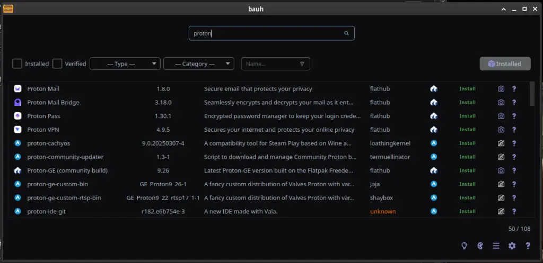This screenshot has height=263, width=543.
Task: Install proton-cachyos package
Action: point(467,143)
